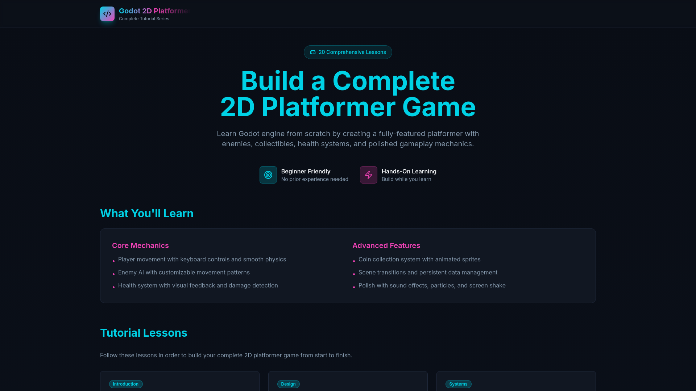This screenshot has height=391, width=696.
Task: Click the What You'll Learn heading
Action: (147, 213)
